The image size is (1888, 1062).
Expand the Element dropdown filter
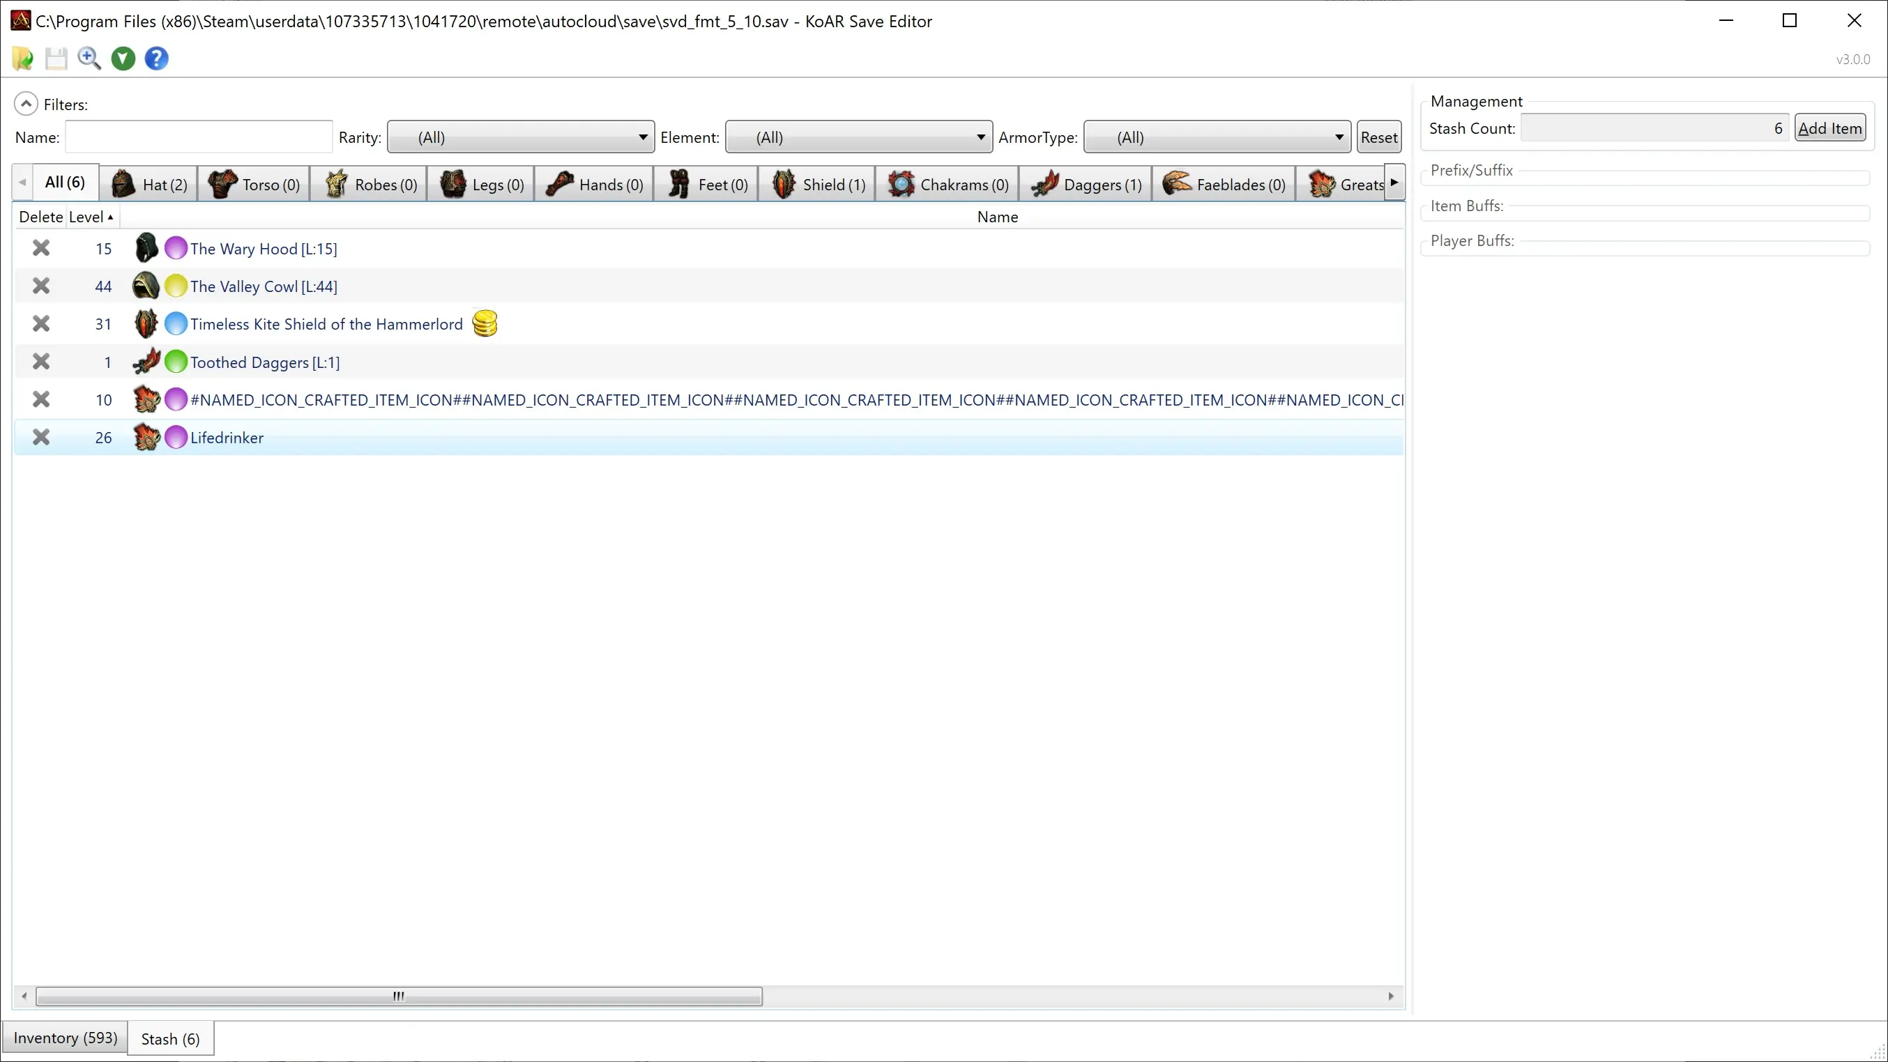983,137
